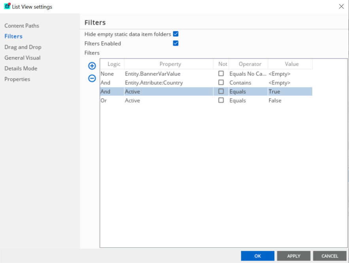
Task: Uncheck Hide empty static data item folders
Action: click(175, 34)
